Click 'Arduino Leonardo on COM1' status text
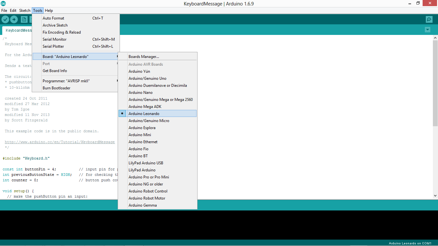This screenshot has height=246, width=438. click(410, 243)
